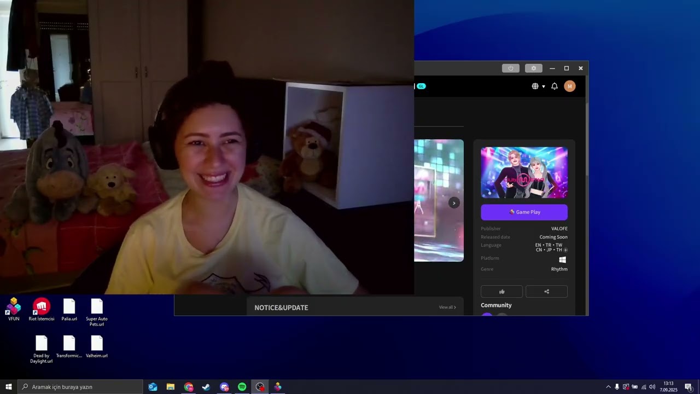700x394 pixels.
Task: Open Chrome from the taskbar
Action: (189, 387)
